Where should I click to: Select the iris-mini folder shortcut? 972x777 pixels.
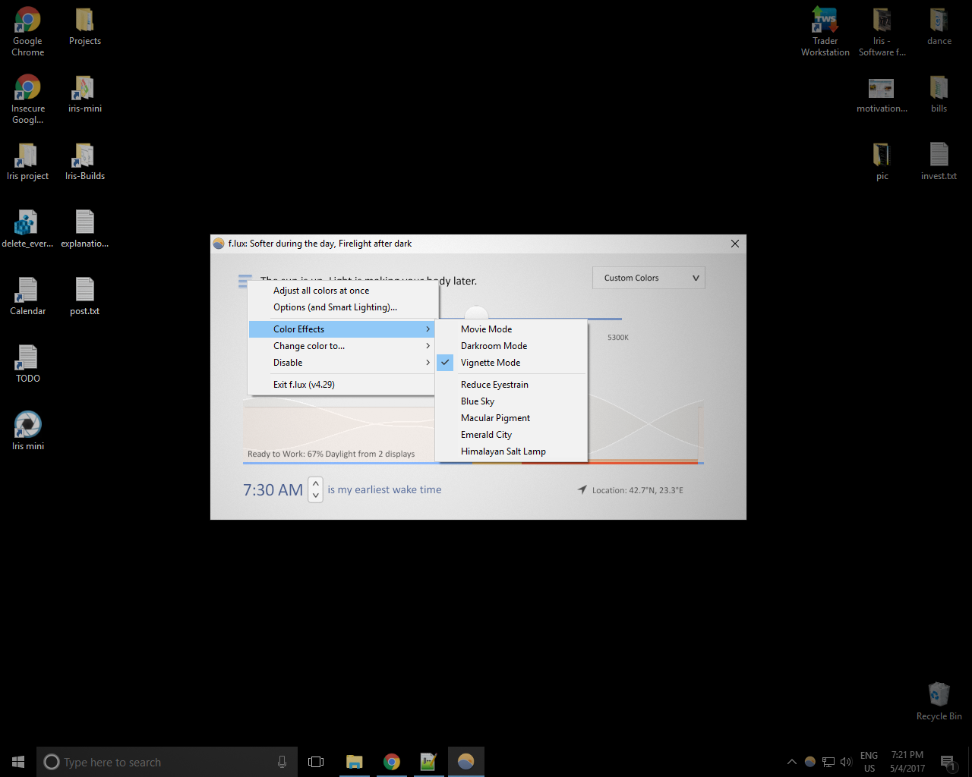(84, 95)
